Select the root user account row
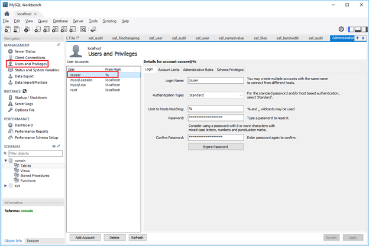This screenshot has width=369, height=246. (x=103, y=90)
